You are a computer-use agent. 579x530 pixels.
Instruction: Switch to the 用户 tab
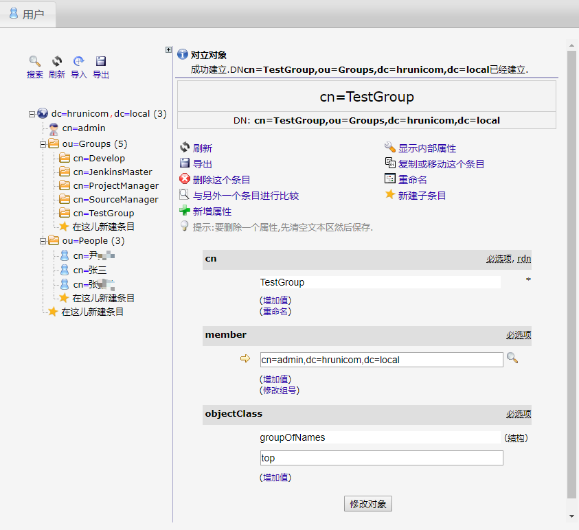pos(27,14)
